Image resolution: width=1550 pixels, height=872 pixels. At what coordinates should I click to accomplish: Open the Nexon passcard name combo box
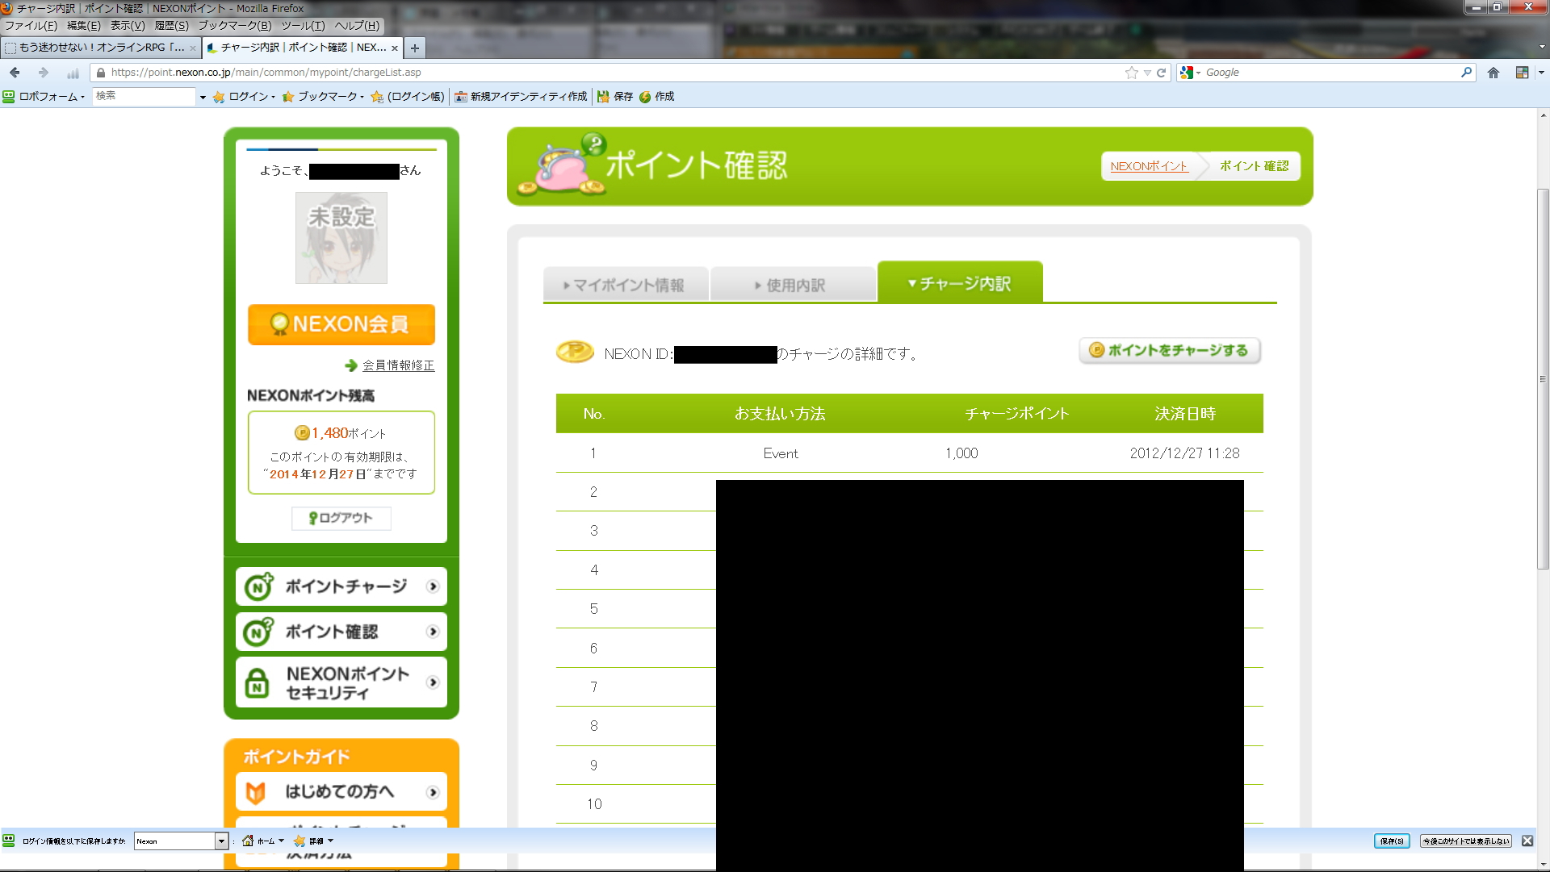[182, 841]
